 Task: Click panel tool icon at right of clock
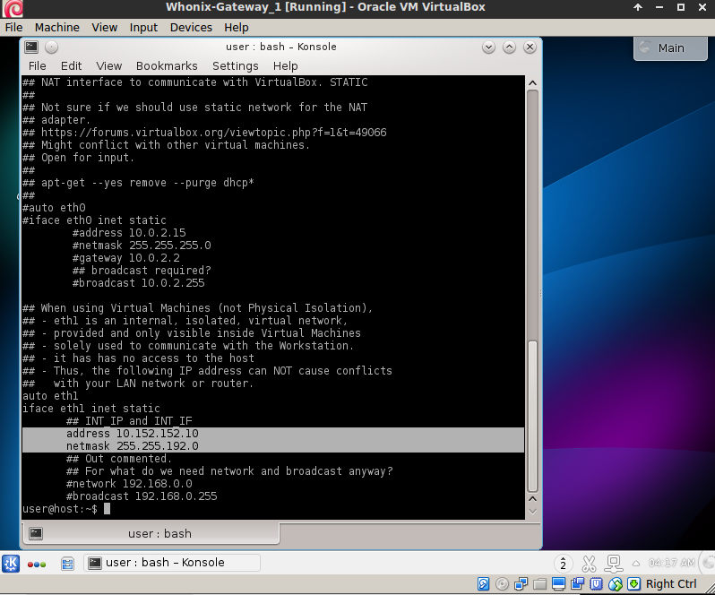tap(708, 563)
